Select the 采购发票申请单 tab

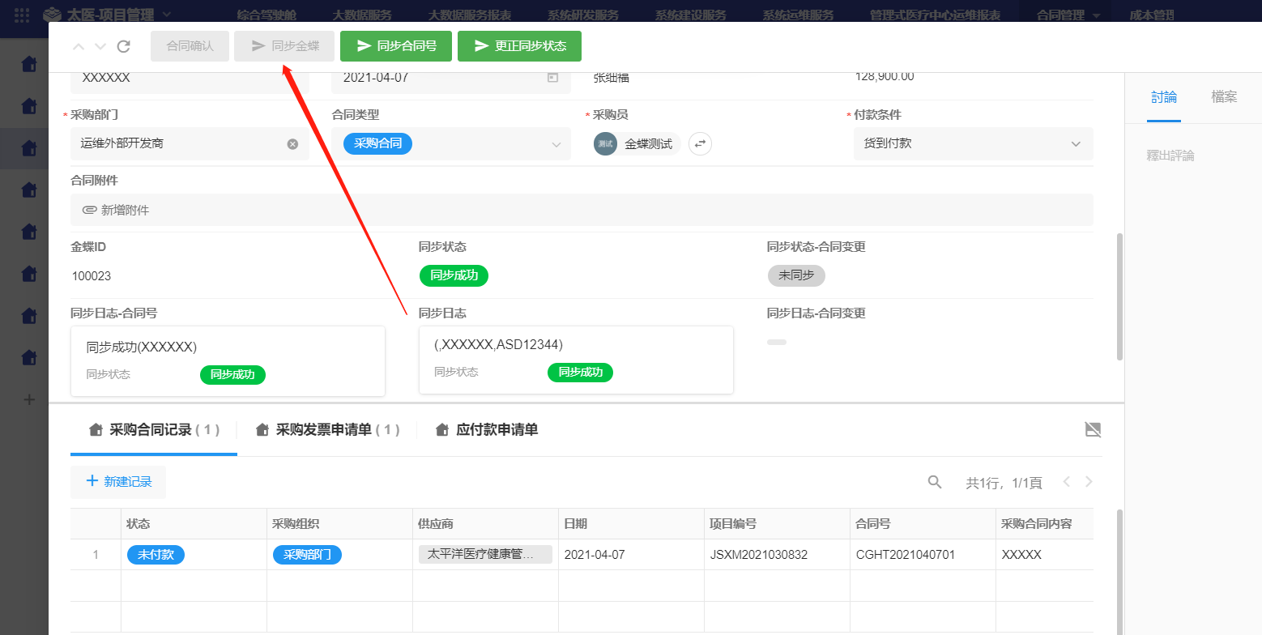pos(327,430)
